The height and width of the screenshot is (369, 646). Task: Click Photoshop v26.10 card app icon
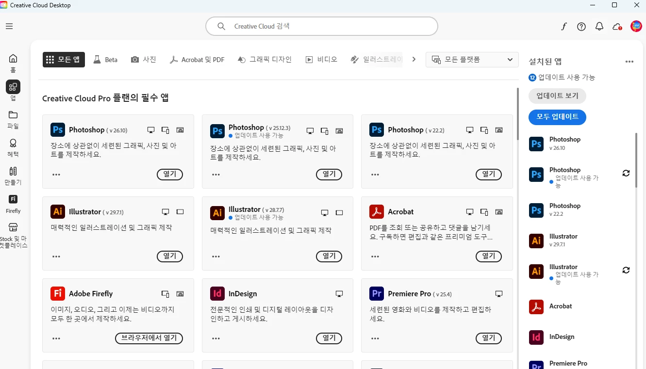pos(58,130)
